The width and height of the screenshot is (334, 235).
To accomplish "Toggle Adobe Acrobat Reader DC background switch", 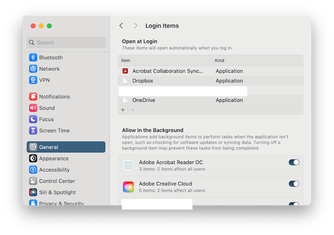I will 294,162.
